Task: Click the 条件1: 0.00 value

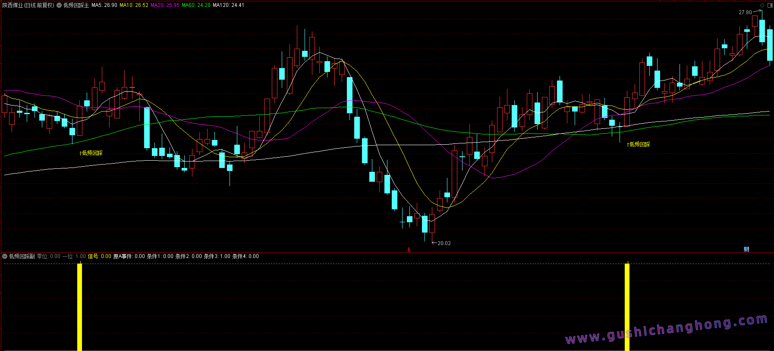Action: pos(160,256)
